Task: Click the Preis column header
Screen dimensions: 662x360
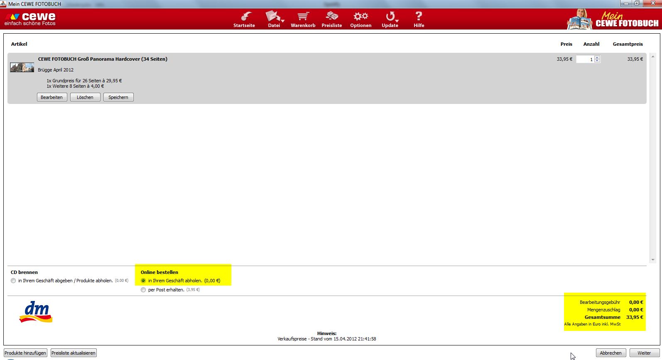Action: [x=566, y=44]
